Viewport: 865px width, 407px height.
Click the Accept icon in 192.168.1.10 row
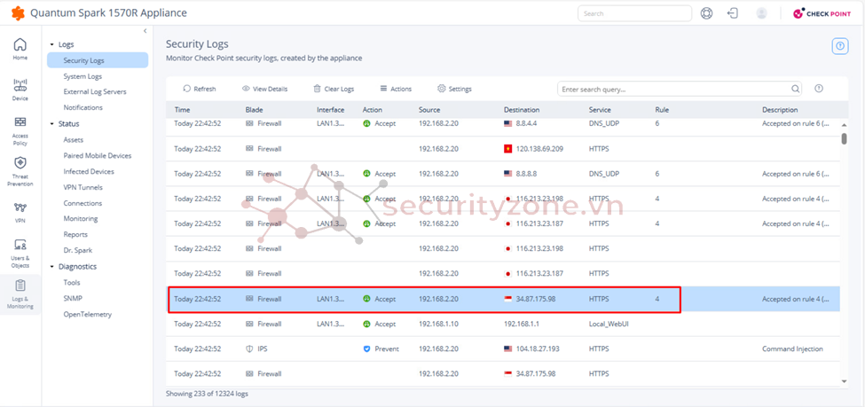coord(366,324)
